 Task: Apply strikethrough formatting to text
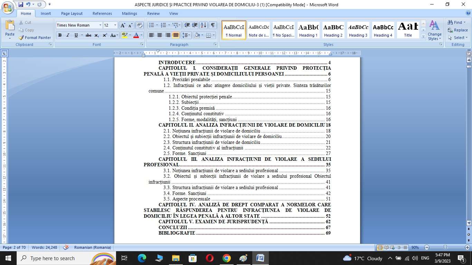point(88,35)
